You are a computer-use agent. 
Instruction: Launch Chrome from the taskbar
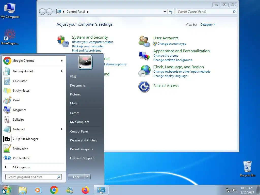click(54, 190)
